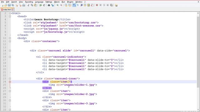Open a file using the Open folder icon
This screenshot has height=112, width=200.
pyautogui.click(x=6, y=5)
